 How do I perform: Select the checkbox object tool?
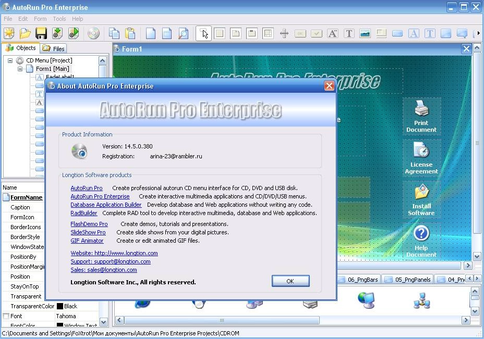point(317,33)
